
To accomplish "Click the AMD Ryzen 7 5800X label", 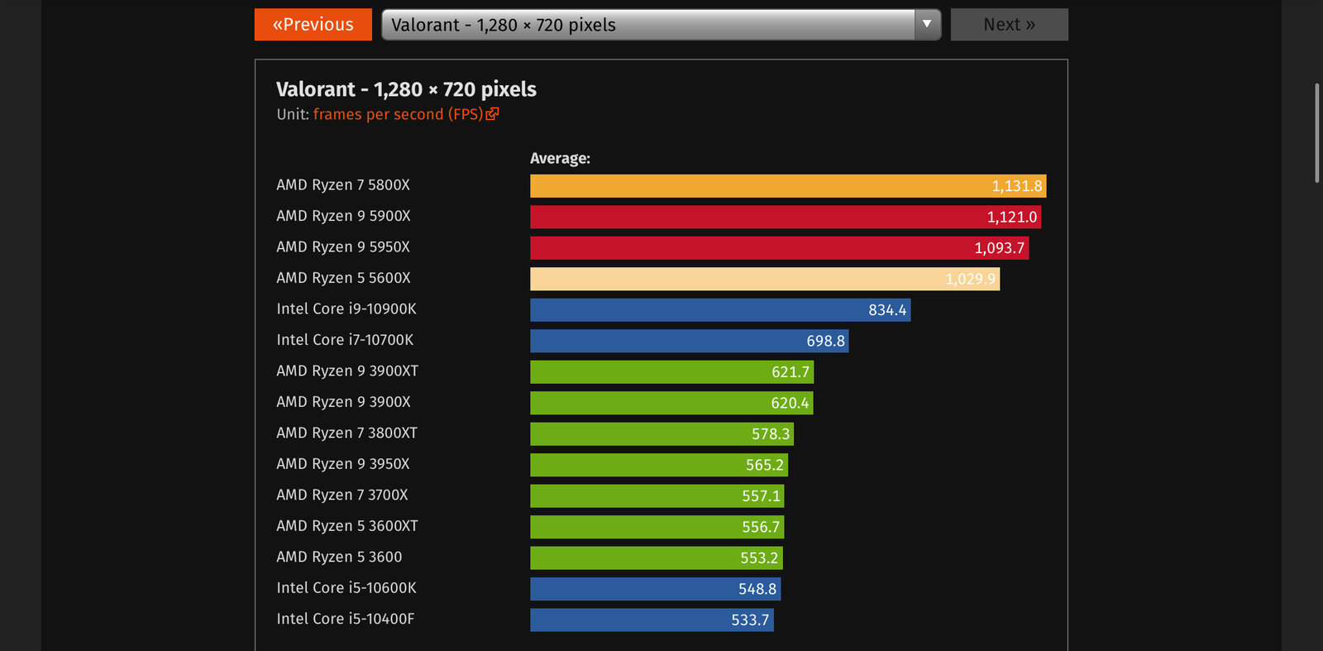I will [x=343, y=185].
